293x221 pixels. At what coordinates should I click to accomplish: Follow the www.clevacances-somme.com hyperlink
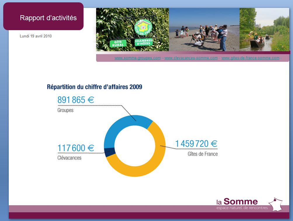191,58
